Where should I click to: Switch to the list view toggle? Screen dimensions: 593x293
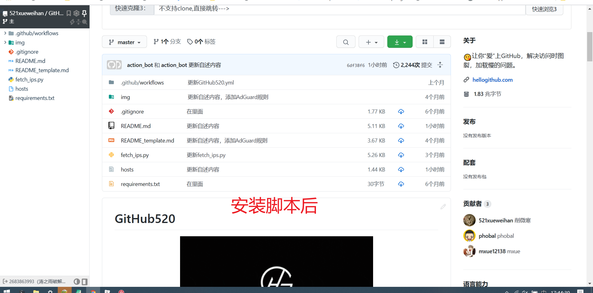pyautogui.click(x=442, y=42)
